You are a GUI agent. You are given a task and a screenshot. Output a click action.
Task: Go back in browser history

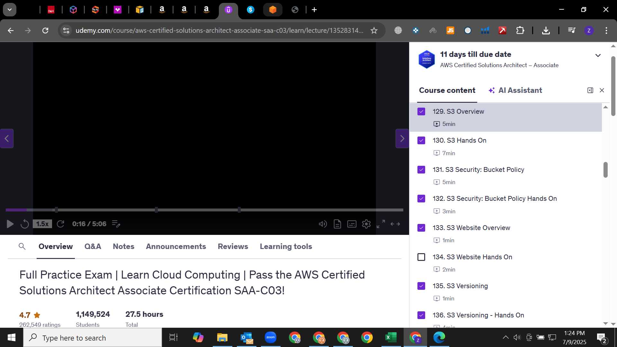click(11, 31)
